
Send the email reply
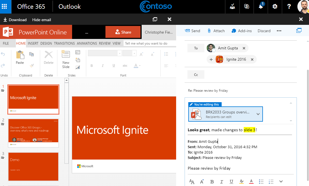click(x=193, y=30)
